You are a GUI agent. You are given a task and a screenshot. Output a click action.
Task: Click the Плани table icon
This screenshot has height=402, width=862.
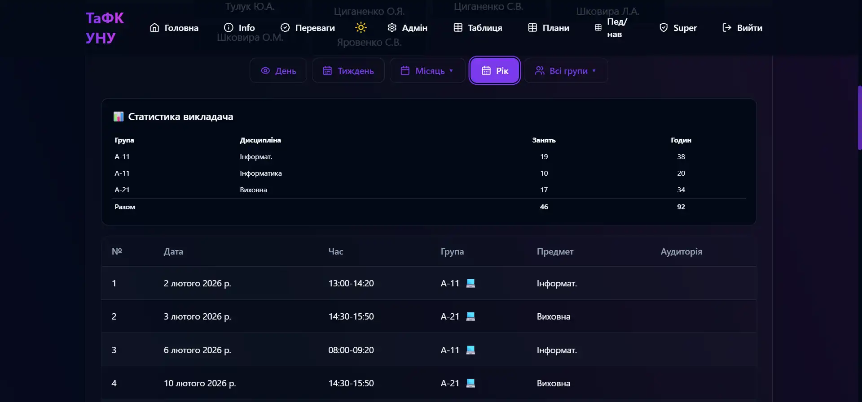click(532, 28)
